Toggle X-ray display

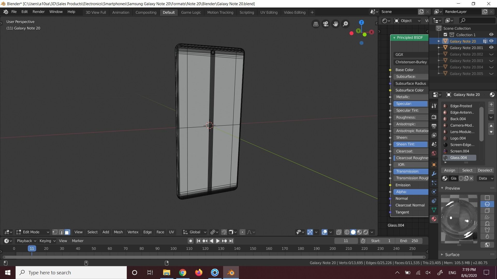339,232
